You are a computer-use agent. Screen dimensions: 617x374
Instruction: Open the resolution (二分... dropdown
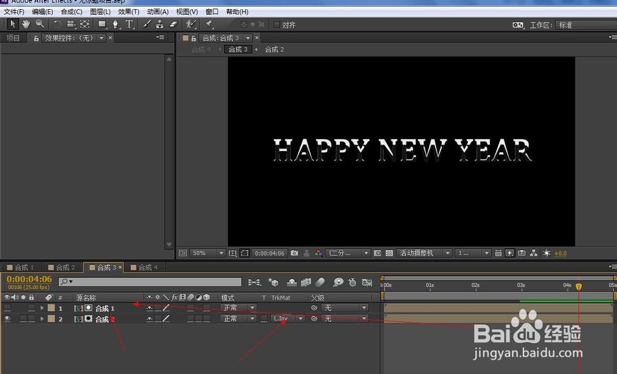pyautogui.click(x=348, y=253)
